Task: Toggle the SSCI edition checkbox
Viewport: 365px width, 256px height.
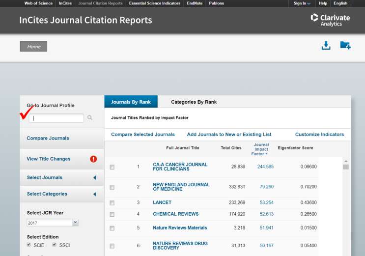Action: [x=54, y=245]
